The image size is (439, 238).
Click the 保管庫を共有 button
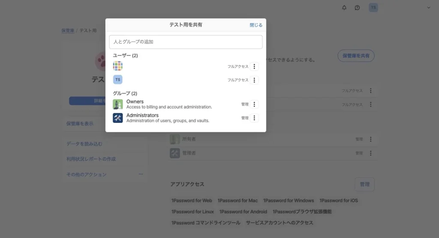[356, 56]
